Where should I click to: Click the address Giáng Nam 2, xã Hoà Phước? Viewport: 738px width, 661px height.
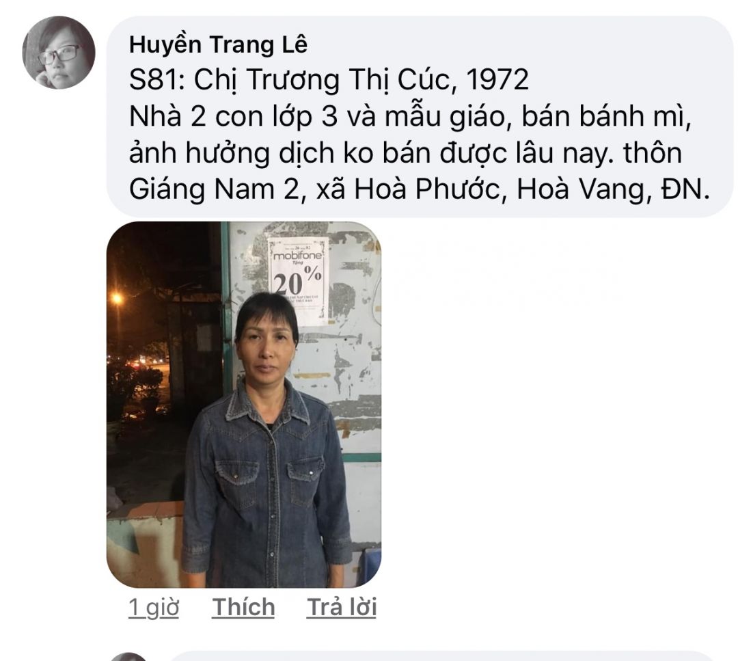[x=314, y=189]
